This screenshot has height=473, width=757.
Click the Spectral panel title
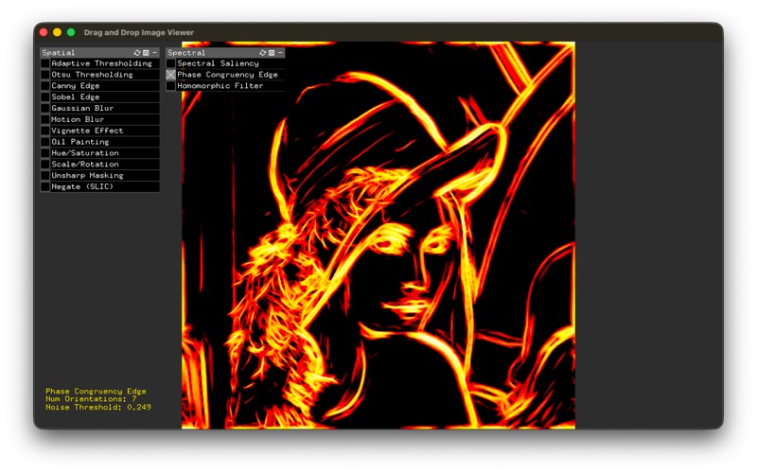point(186,53)
